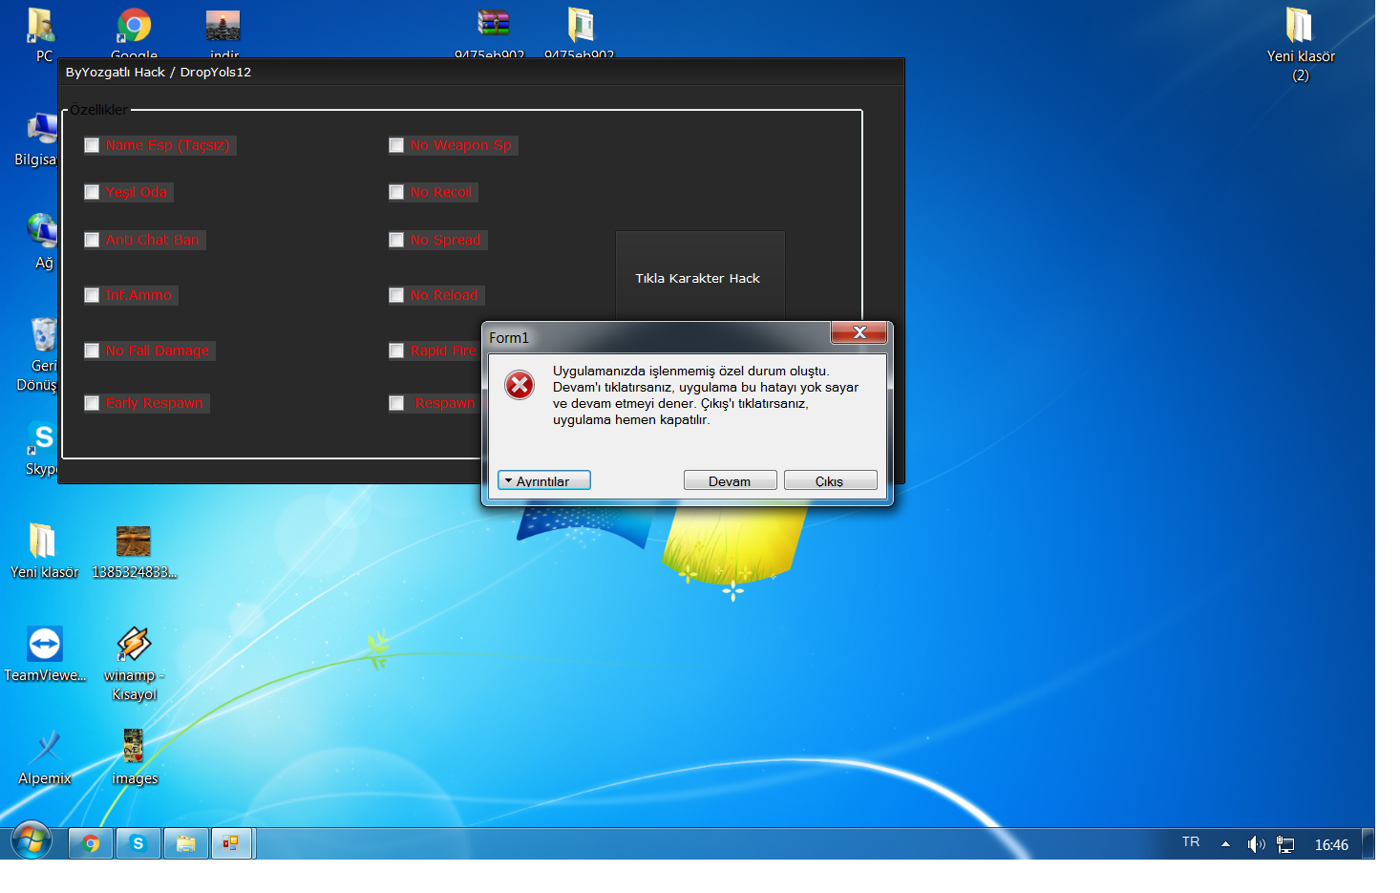This screenshot has height=893, width=1400.
Task: Switch to the hack app taskbar button
Action: pos(232,843)
